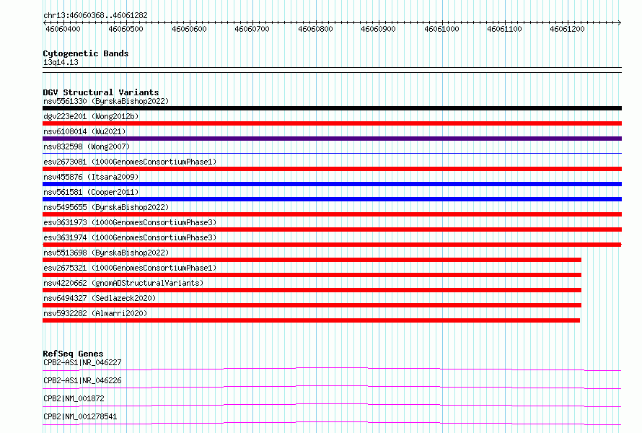Click the red bar for nsv6494327
Viewport: 642px width, 433px height.
click(x=312, y=305)
